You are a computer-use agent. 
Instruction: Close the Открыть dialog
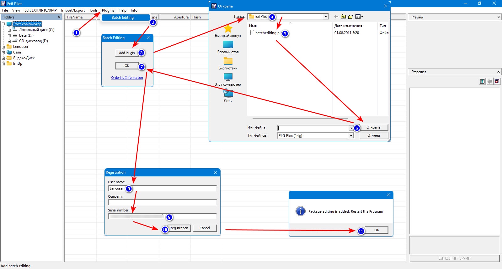[x=386, y=6]
